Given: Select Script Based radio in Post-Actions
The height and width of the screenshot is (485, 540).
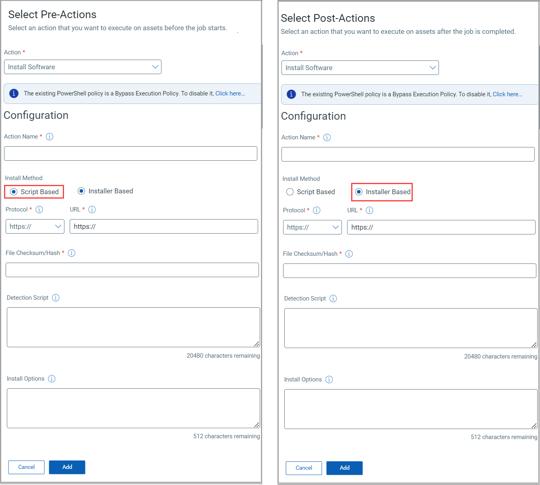Looking at the screenshot, I should tap(290, 192).
